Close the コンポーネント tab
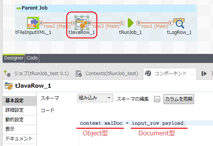Viewport: 213px width, 146px height. point(192,74)
